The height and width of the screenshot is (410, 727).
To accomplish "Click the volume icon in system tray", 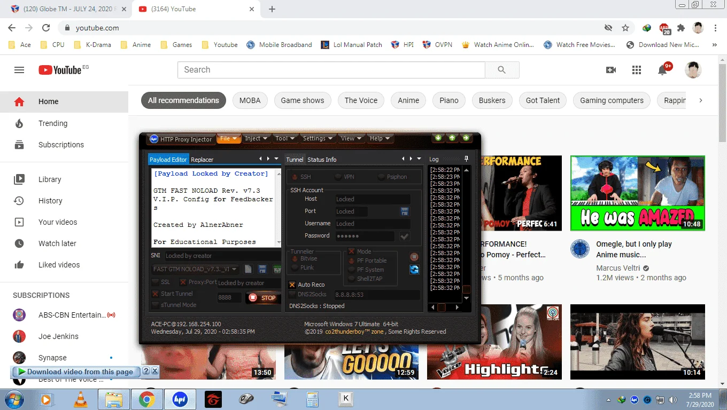I will coord(673,399).
